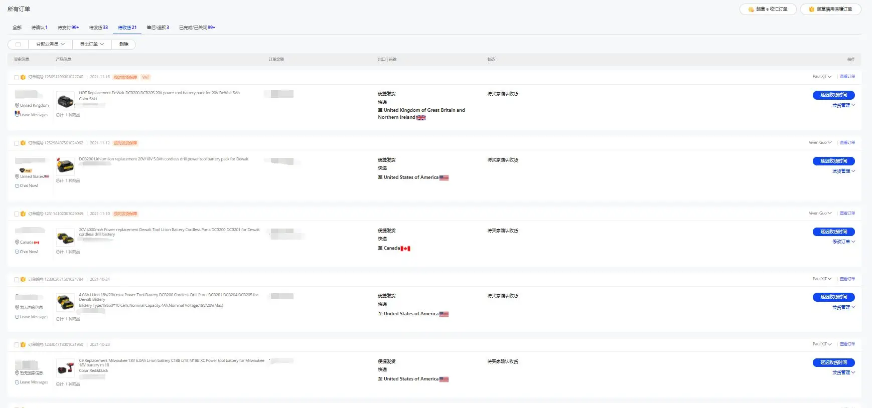The image size is (872, 408).
Task: Open the Viven Guo assignee dropdown on 2021-11-12 order
Action: pos(820,143)
